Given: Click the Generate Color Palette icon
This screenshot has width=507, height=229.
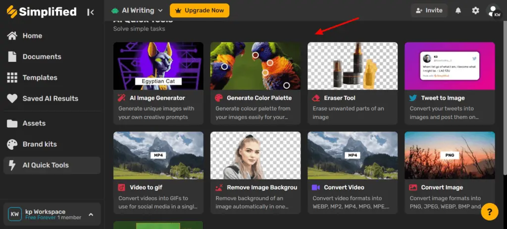Looking at the screenshot, I should click(219, 98).
